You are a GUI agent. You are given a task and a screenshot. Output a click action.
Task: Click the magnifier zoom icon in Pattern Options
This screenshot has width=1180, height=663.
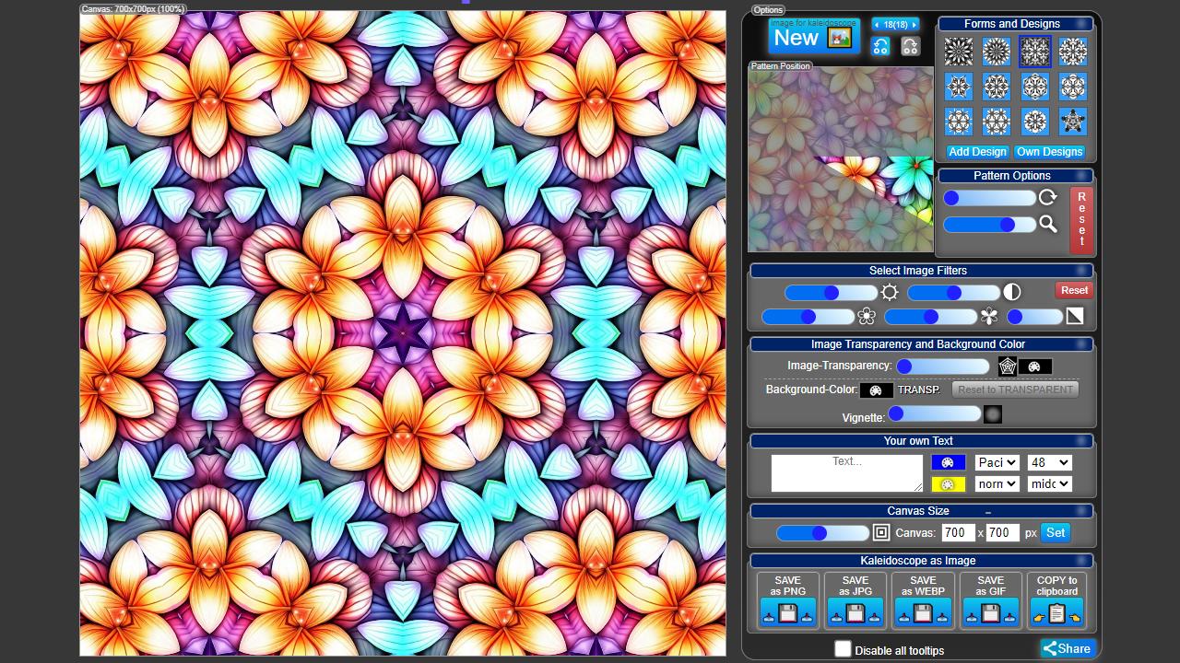click(1048, 224)
